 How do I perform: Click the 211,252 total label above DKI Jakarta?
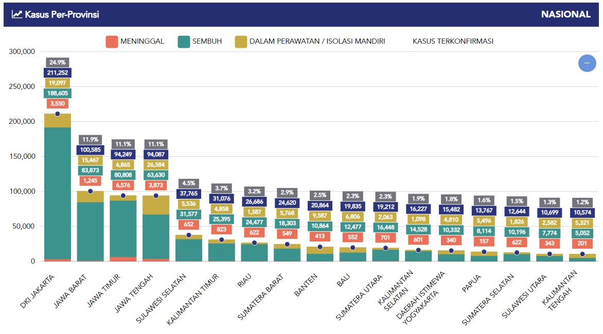click(x=57, y=72)
